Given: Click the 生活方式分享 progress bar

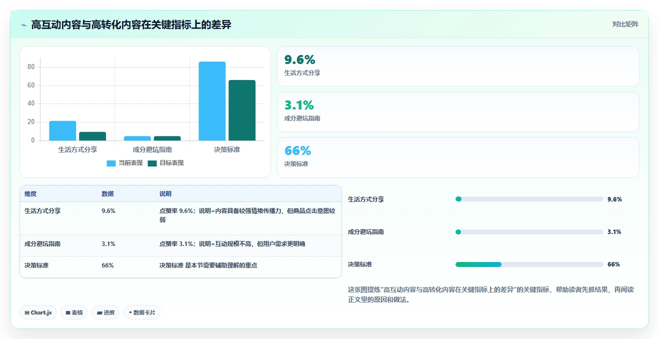Looking at the screenshot, I should click(529, 199).
